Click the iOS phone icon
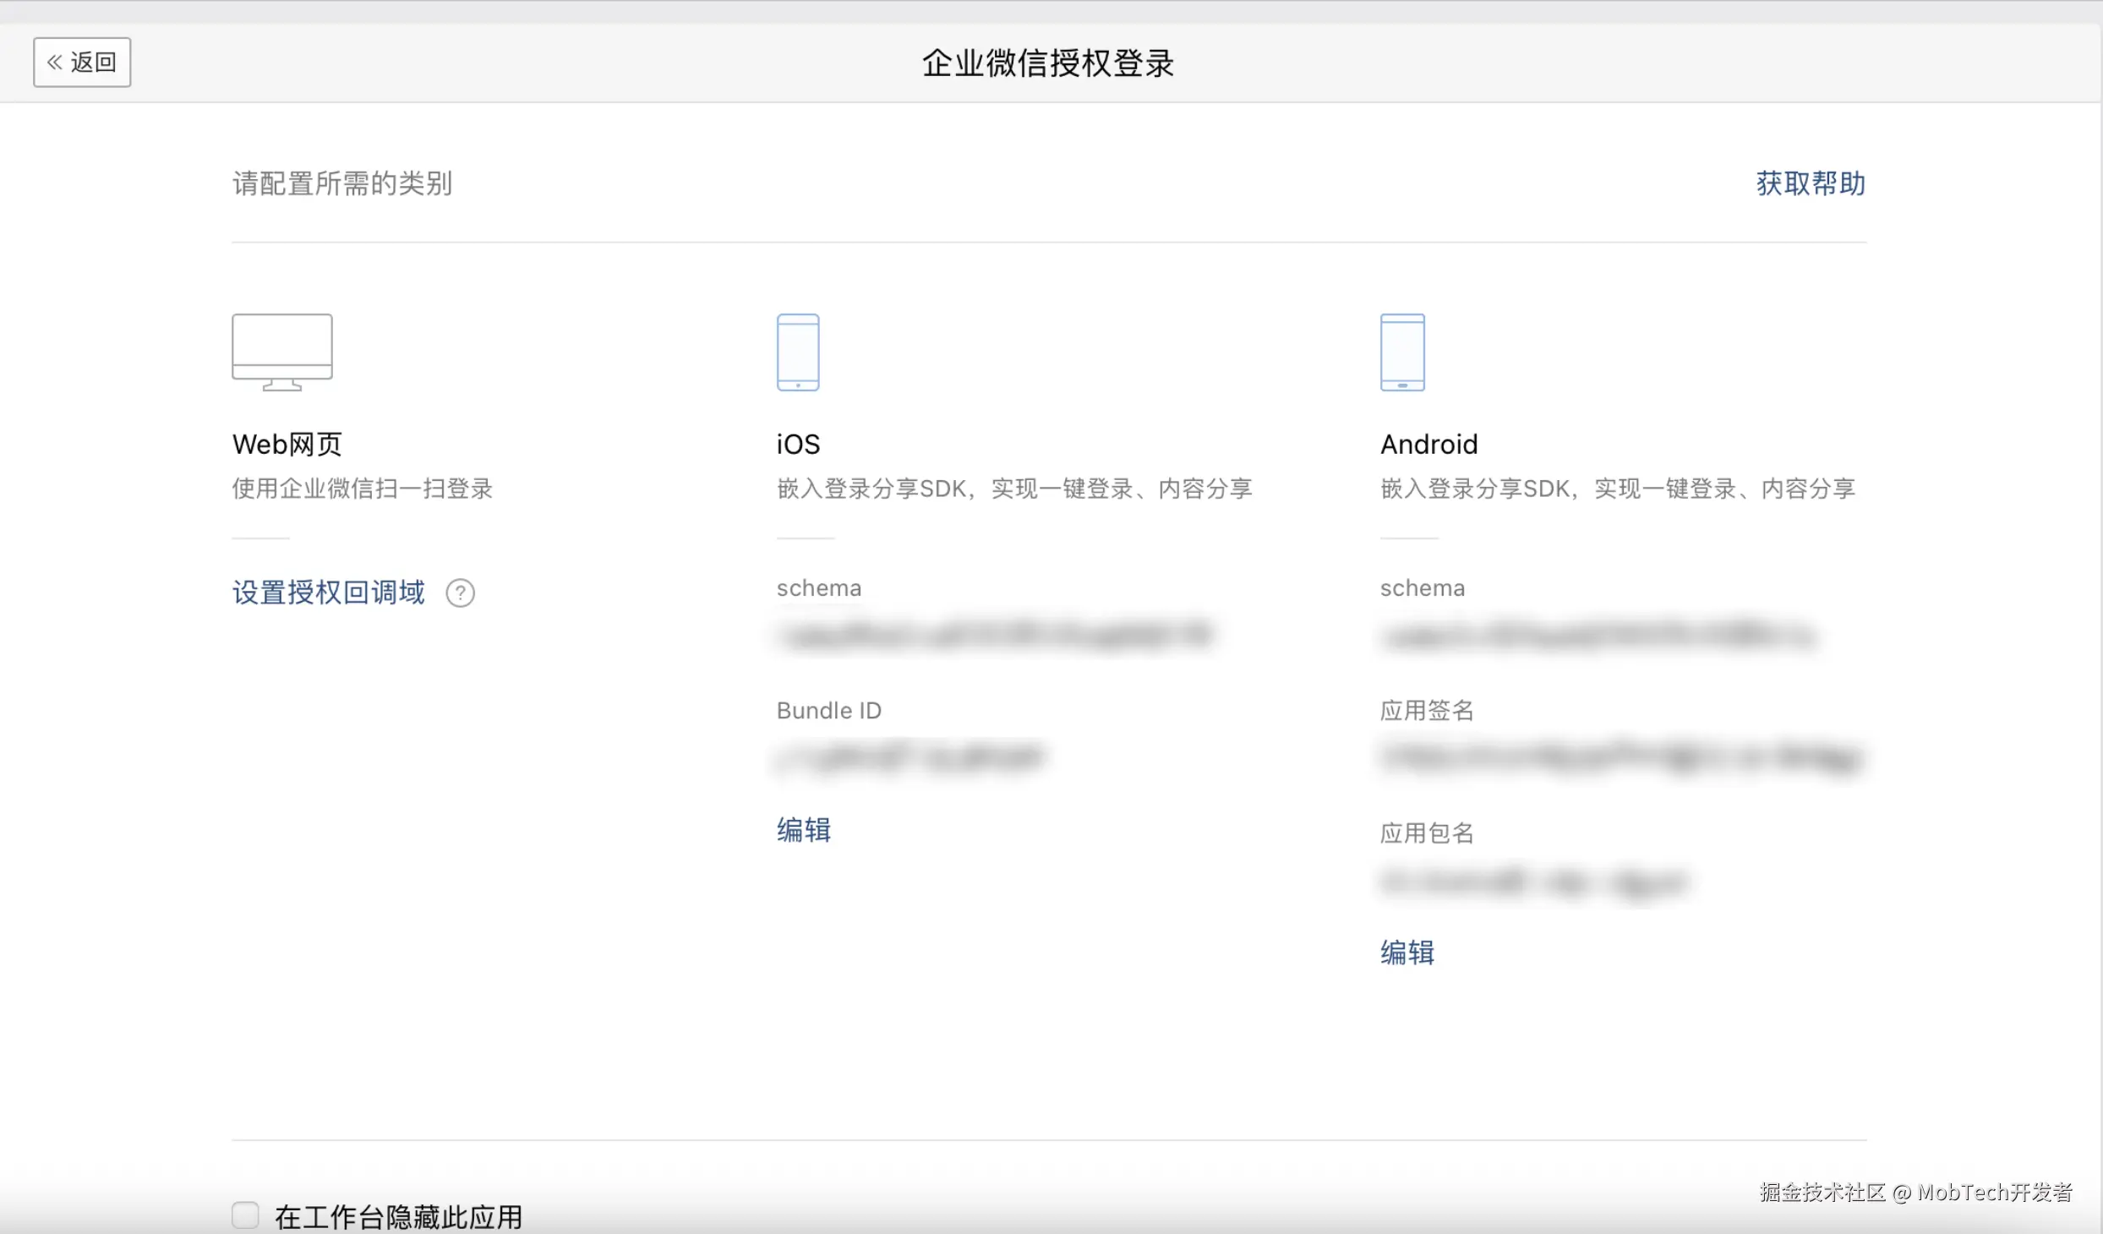The width and height of the screenshot is (2103, 1234). [x=798, y=352]
